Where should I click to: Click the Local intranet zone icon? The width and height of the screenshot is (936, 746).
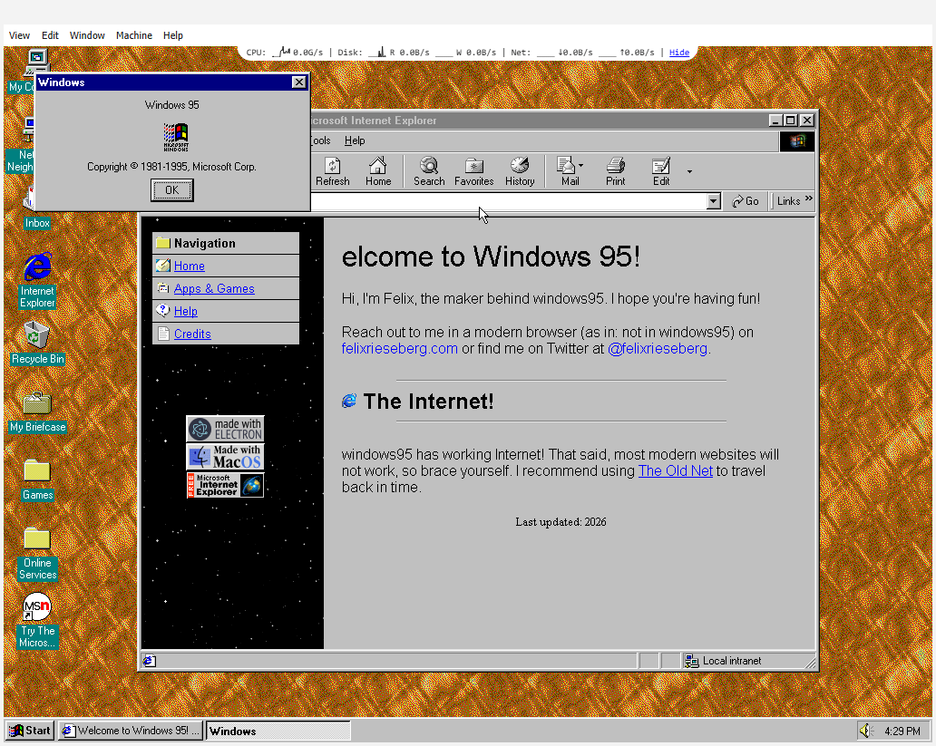pos(692,661)
